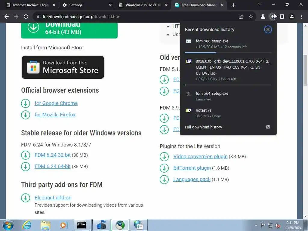The width and height of the screenshot is (308, 231).
Task: Select the notest.7z download entry
Action: point(228,113)
